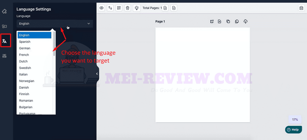Choose Portuguese from the language list

35,113
